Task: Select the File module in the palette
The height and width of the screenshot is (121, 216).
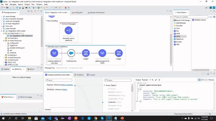Action: 176,31
